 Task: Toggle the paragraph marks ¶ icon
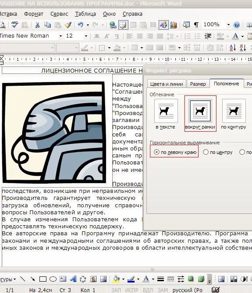pos(196,24)
